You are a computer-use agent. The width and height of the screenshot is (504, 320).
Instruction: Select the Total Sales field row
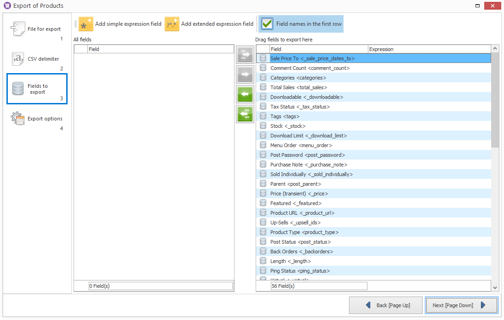[374, 87]
